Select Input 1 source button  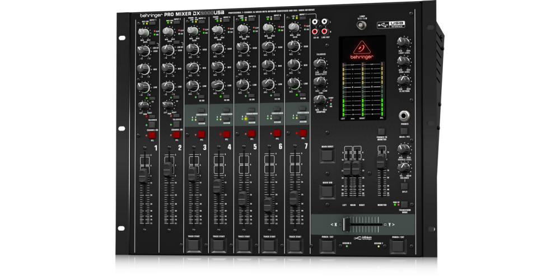152,24
